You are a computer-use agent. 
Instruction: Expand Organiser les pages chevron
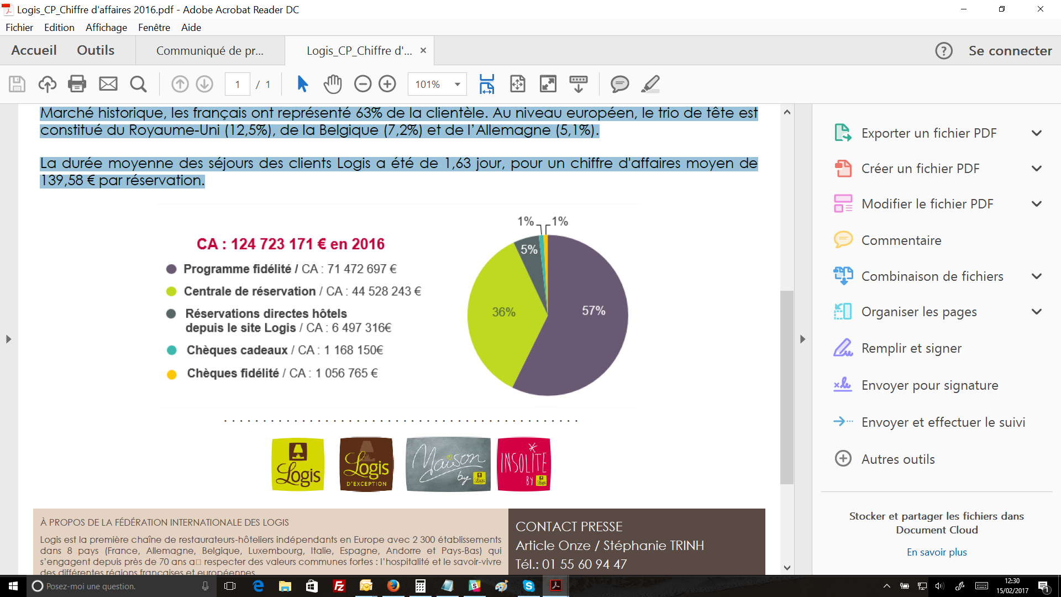(1037, 312)
